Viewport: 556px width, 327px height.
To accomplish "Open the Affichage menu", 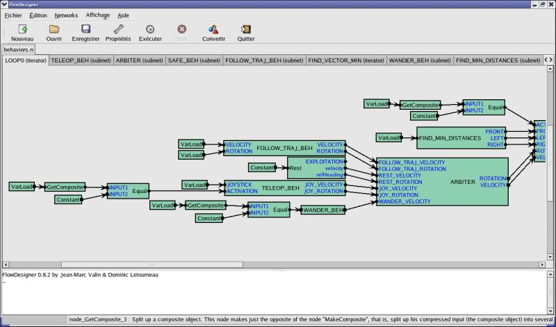I will 98,15.
